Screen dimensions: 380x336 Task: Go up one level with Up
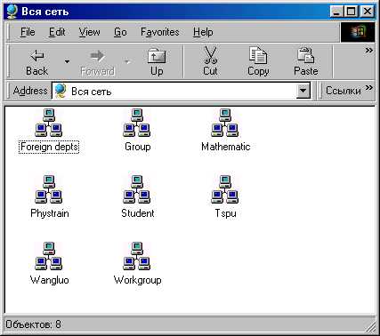tap(157, 62)
